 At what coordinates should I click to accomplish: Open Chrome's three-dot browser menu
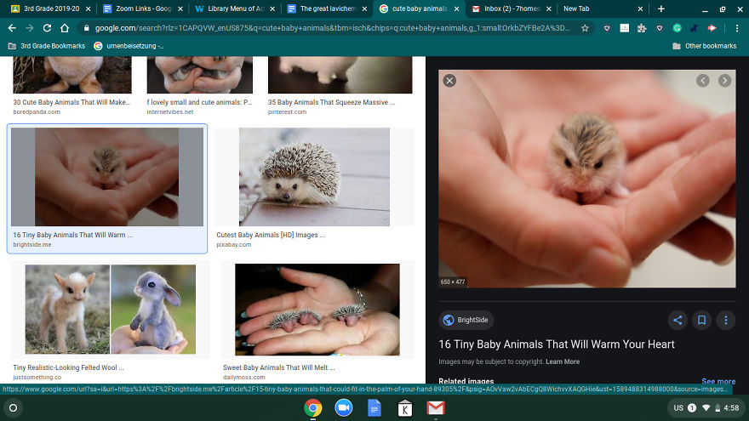(736, 28)
